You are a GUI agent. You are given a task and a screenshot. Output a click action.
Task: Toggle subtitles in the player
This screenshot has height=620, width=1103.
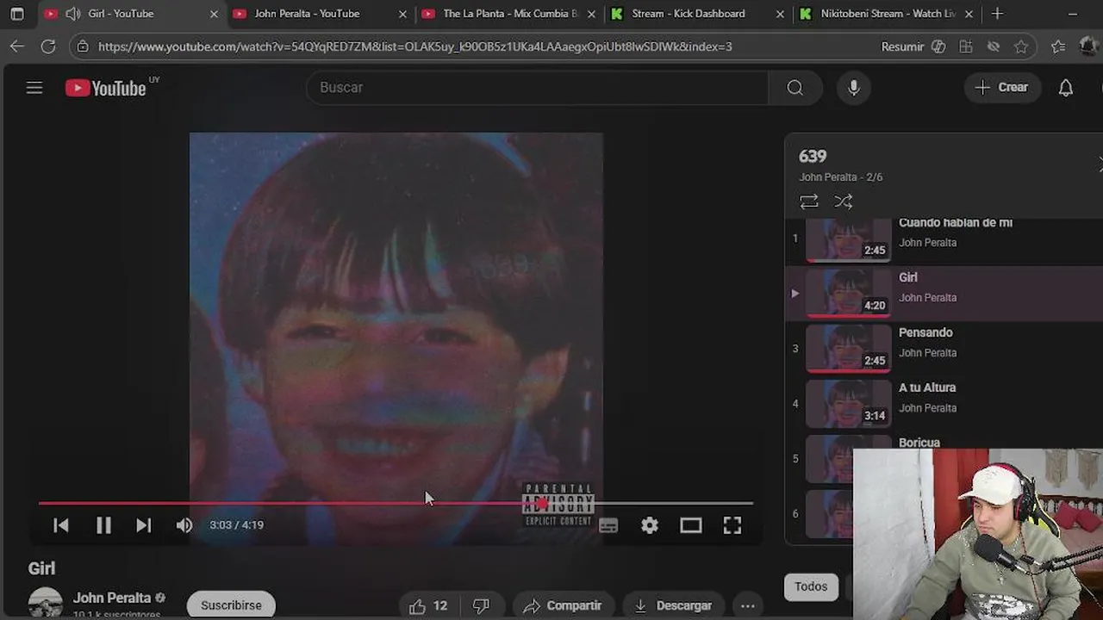click(x=608, y=526)
